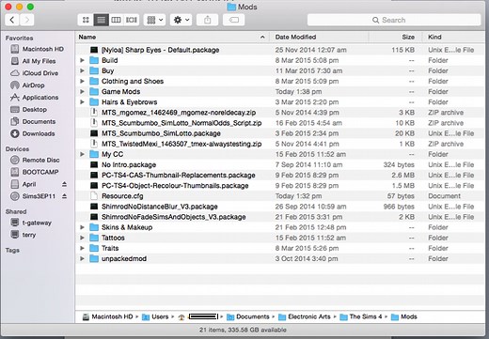Sort by Kind column header
Image resolution: width=489 pixels, height=339 pixels.
(x=454, y=37)
